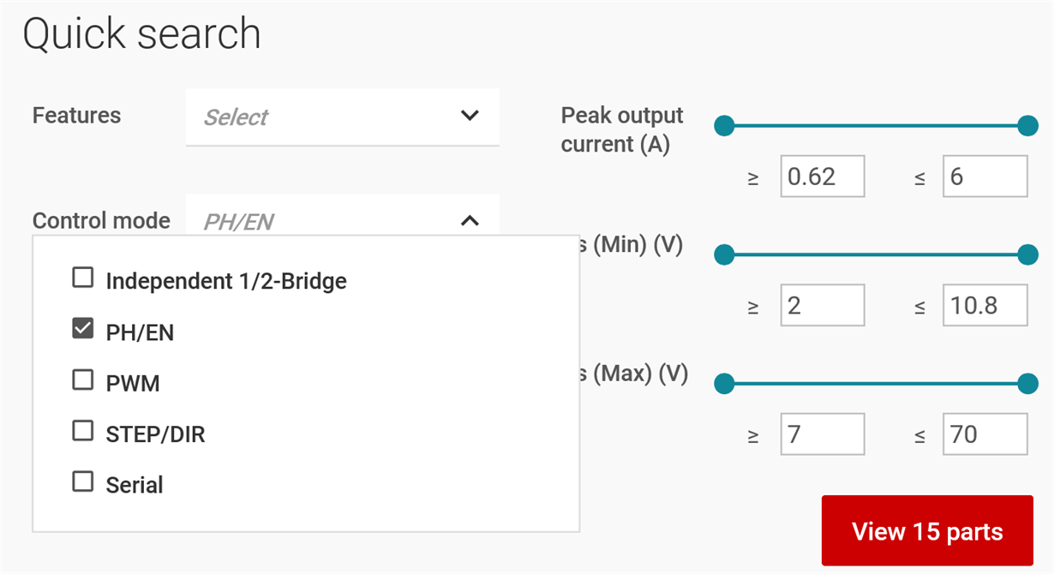Select the Serial checkbox
Image resolution: width=1054 pixels, height=574 pixels.
click(x=82, y=482)
